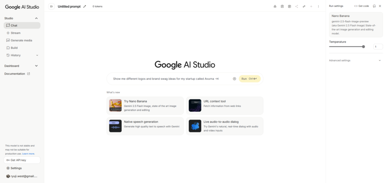Image resolution: width=386 pixels, height=183 pixels.
Task: Click the Get code button
Action: (361, 6)
